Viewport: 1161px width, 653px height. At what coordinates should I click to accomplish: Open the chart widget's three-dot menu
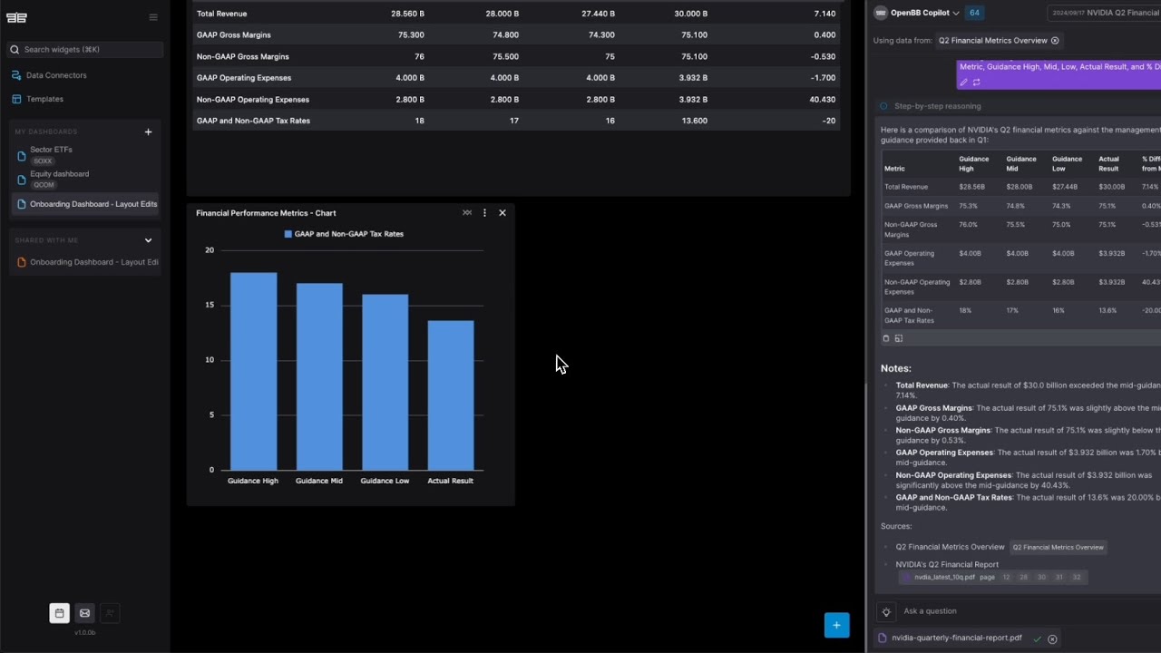[x=484, y=213]
